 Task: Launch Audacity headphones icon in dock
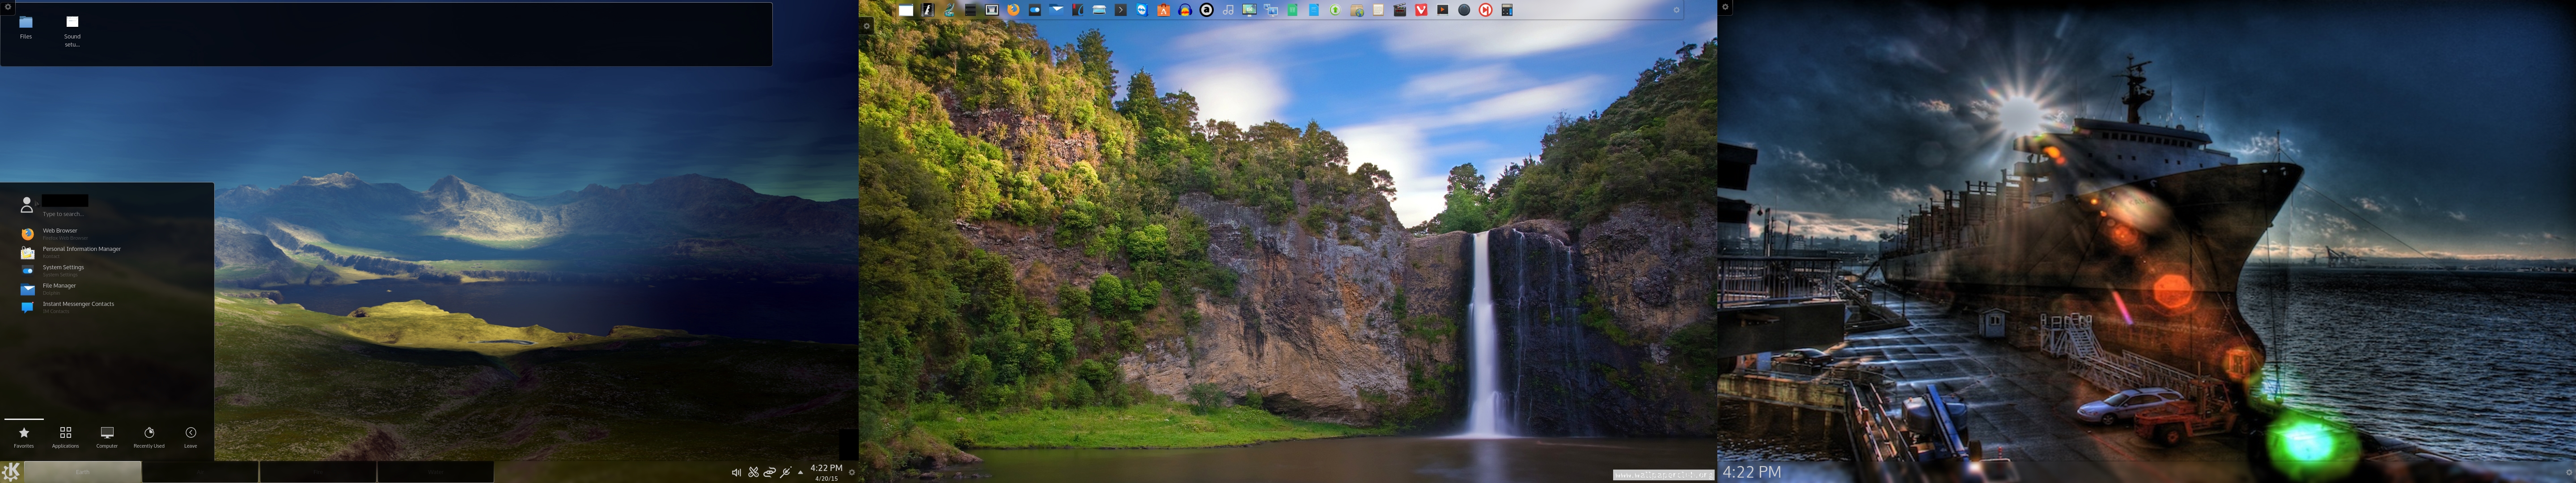[1185, 10]
